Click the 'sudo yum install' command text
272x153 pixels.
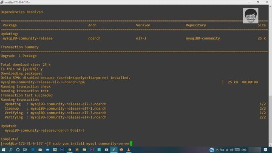(69, 144)
